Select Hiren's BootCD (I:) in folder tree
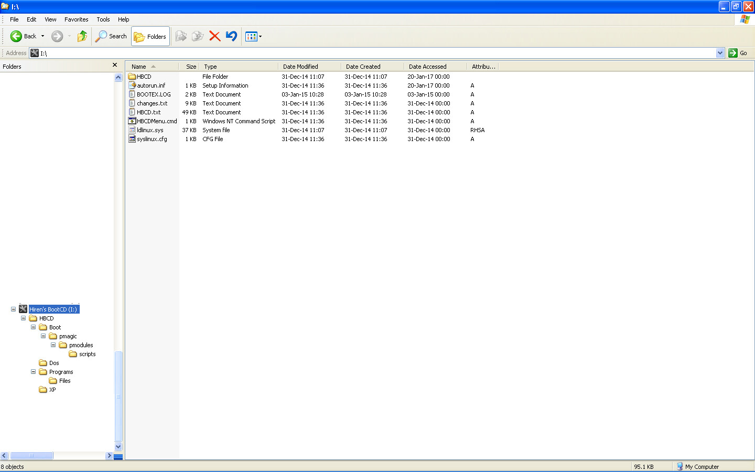755x472 pixels. [53, 309]
